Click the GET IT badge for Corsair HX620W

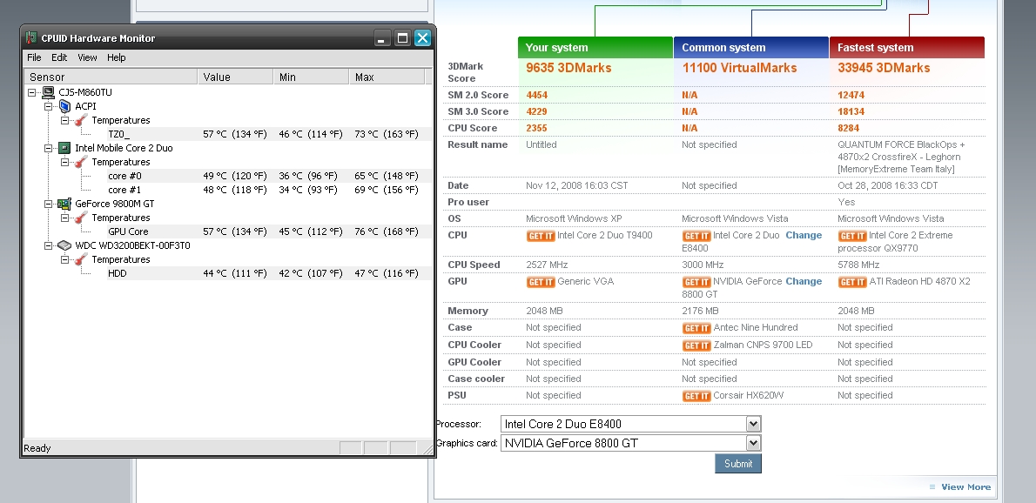(x=696, y=396)
